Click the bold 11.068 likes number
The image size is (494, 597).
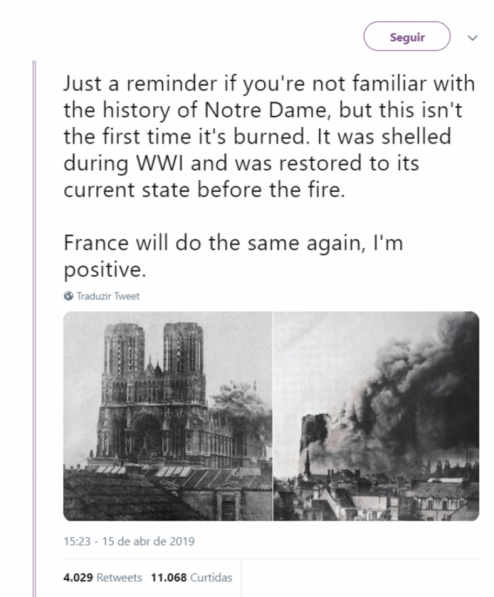click(x=169, y=578)
